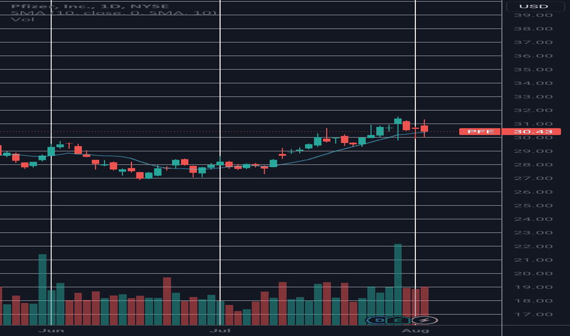Select the Aug label on the time axis

click(415, 331)
